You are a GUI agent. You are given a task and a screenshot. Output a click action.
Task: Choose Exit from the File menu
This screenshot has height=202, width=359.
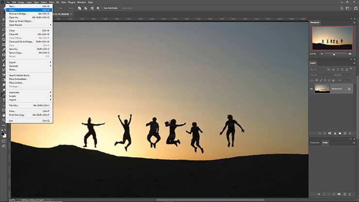[29, 120]
